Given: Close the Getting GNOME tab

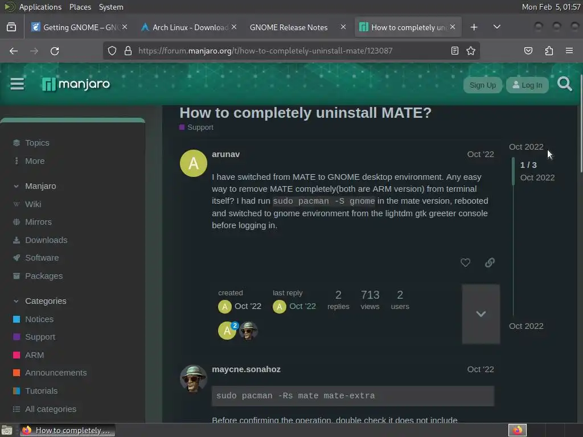Looking at the screenshot, I should (x=125, y=27).
